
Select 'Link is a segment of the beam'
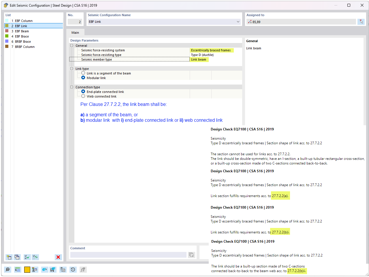[x=83, y=73]
